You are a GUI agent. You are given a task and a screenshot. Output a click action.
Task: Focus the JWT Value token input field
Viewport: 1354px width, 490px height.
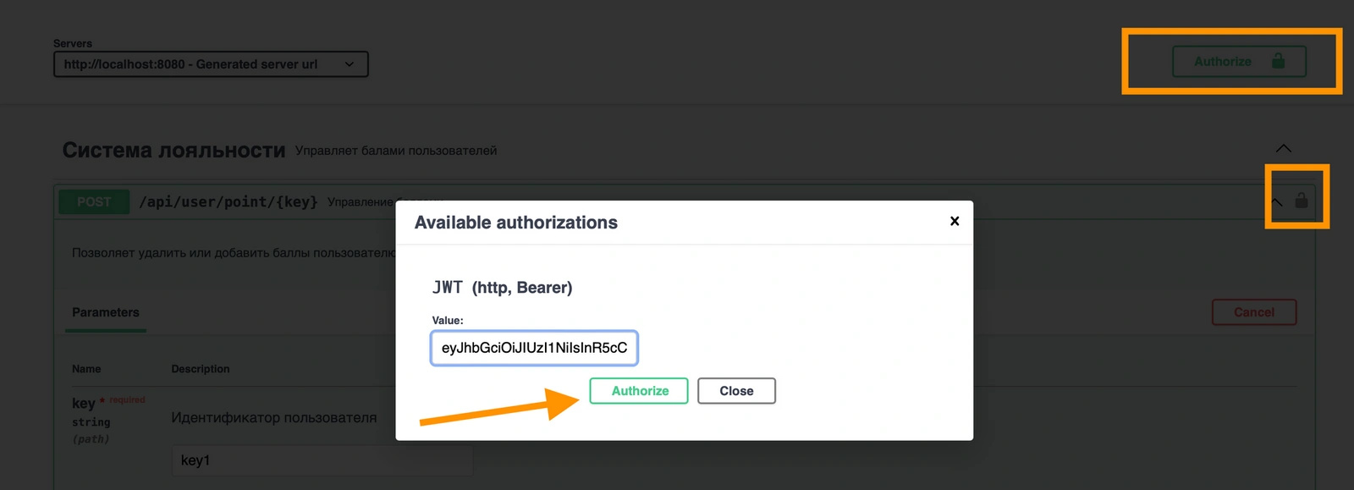(x=534, y=348)
